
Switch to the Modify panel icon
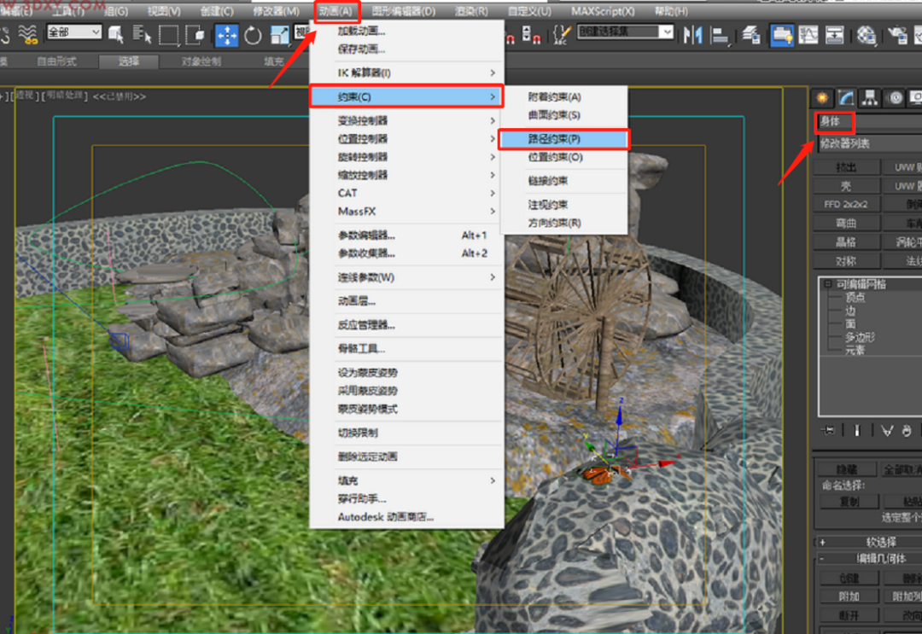coord(846,98)
